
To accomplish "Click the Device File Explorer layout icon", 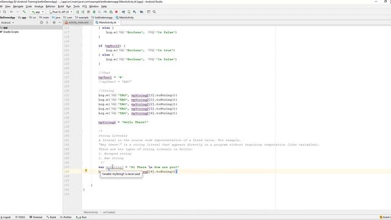I will tap(148, 12).
